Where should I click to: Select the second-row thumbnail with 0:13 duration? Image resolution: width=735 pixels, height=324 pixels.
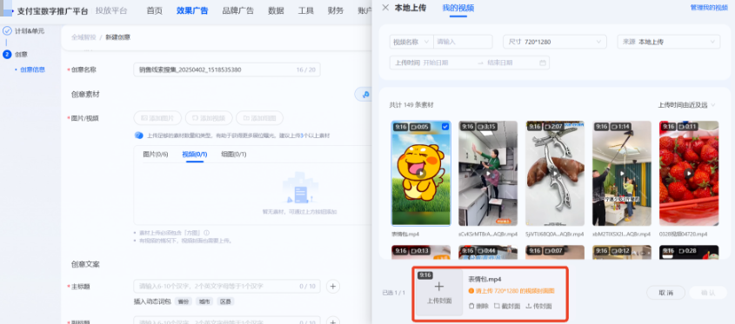pos(421,252)
